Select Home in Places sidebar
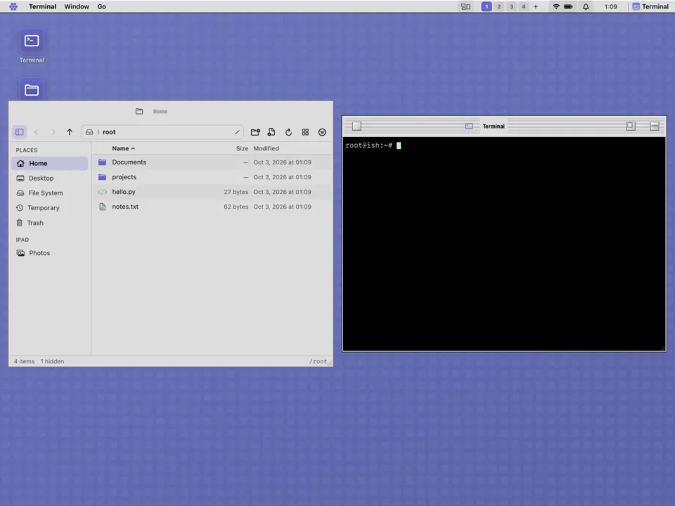The height and width of the screenshot is (506, 675). click(x=50, y=164)
